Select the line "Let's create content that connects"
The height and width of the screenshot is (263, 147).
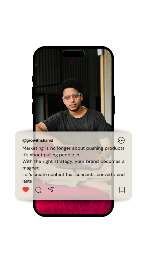click(73, 174)
